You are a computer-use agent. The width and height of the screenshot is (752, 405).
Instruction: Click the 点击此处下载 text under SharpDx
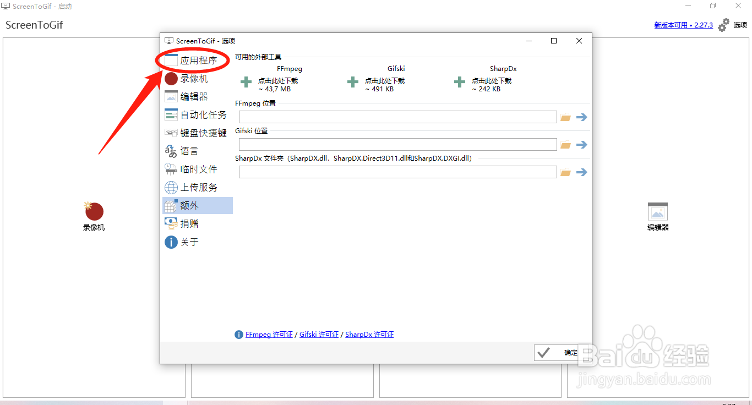[492, 80]
